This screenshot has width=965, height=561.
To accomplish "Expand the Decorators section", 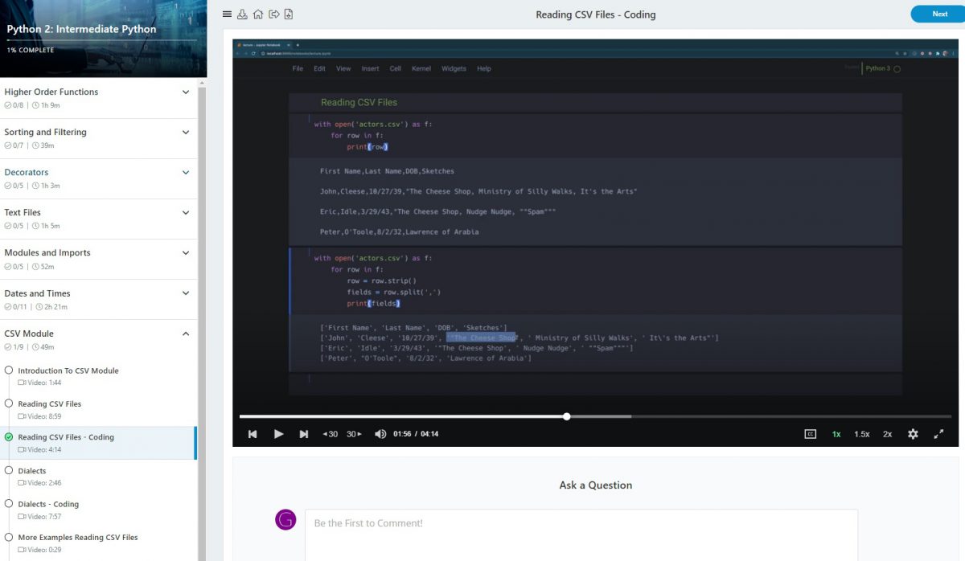I will tap(186, 172).
